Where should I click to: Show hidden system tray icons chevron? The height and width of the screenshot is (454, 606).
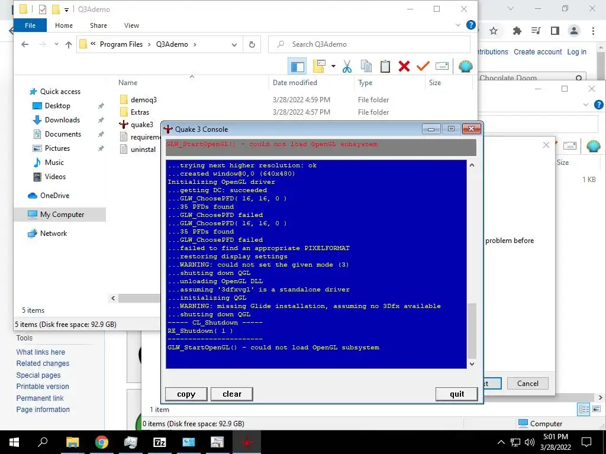(x=501, y=442)
